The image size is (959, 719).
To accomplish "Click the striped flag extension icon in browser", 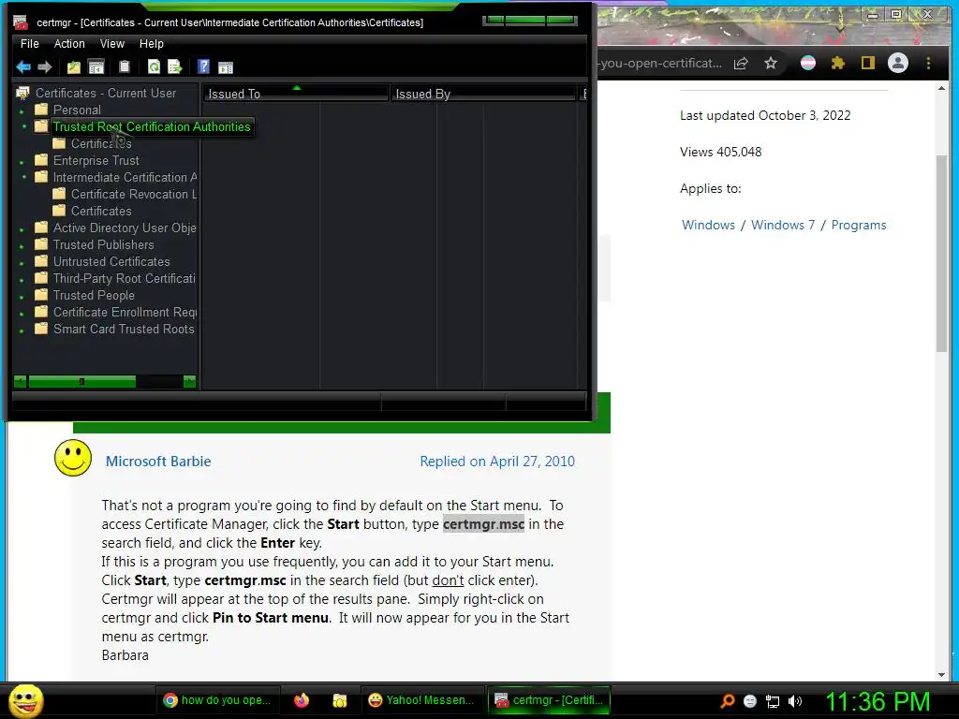I will tap(808, 63).
